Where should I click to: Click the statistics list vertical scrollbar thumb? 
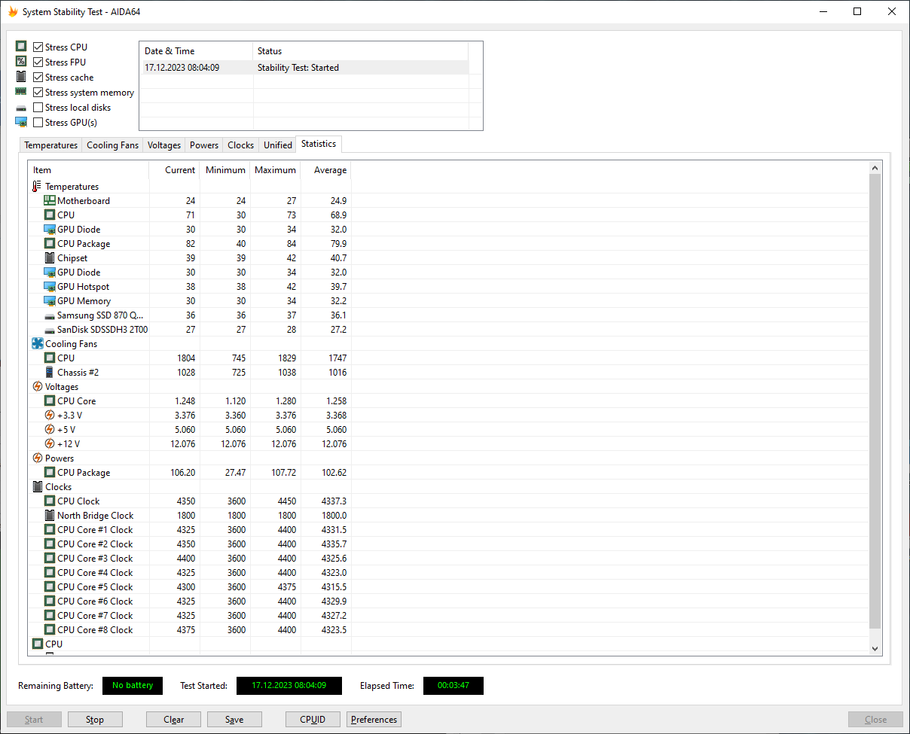click(x=875, y=401)
